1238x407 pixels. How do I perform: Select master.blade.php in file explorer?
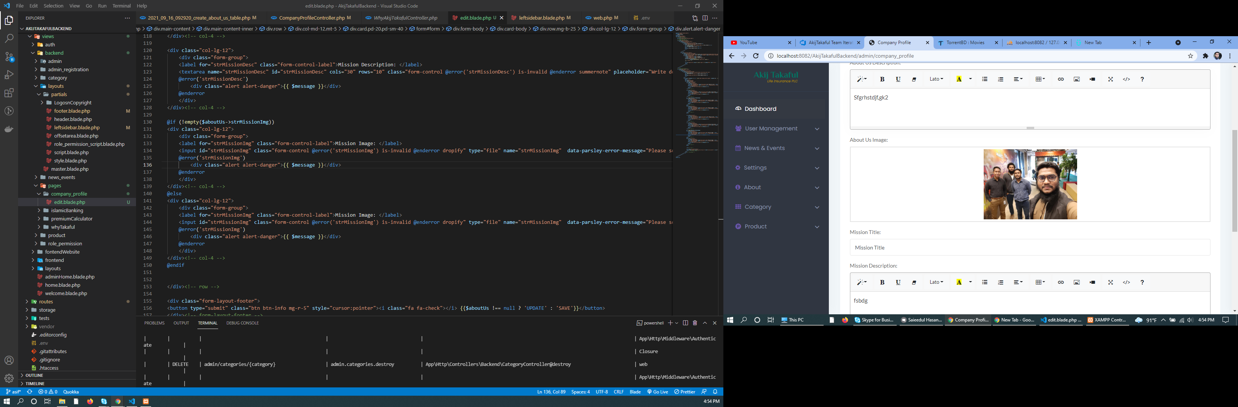pos(70,169)
